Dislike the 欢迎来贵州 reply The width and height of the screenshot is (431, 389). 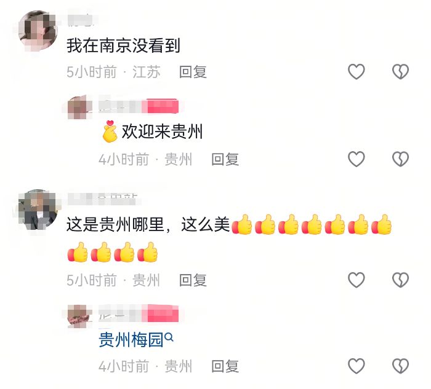tap(400, 159)
